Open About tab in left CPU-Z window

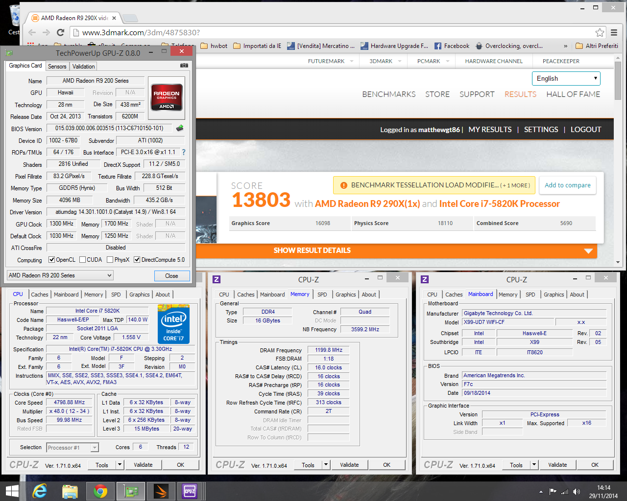163,295
